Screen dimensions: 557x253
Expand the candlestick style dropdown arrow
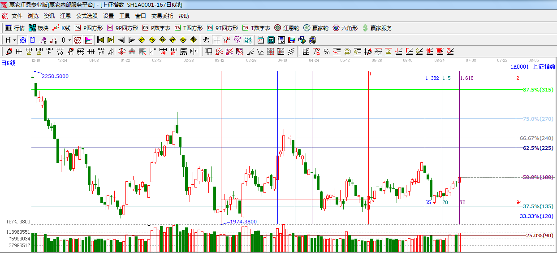pos(69,40)
